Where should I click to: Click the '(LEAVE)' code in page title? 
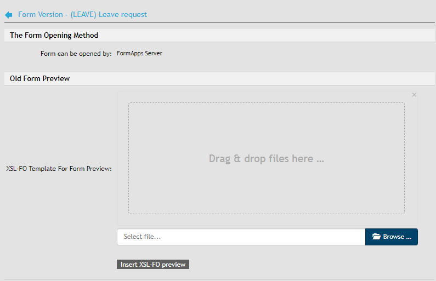[x=83, y=15]
